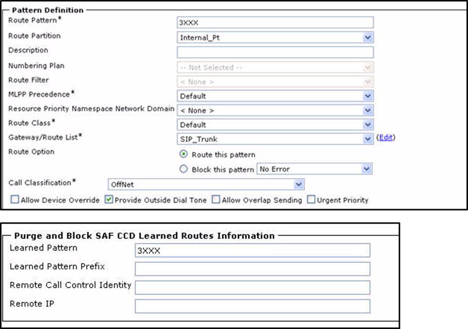The image size is (468, 329).
Task: Expand the MLPP Precedence dropdown
Action: pyautogui.click(x=275, y=96)
